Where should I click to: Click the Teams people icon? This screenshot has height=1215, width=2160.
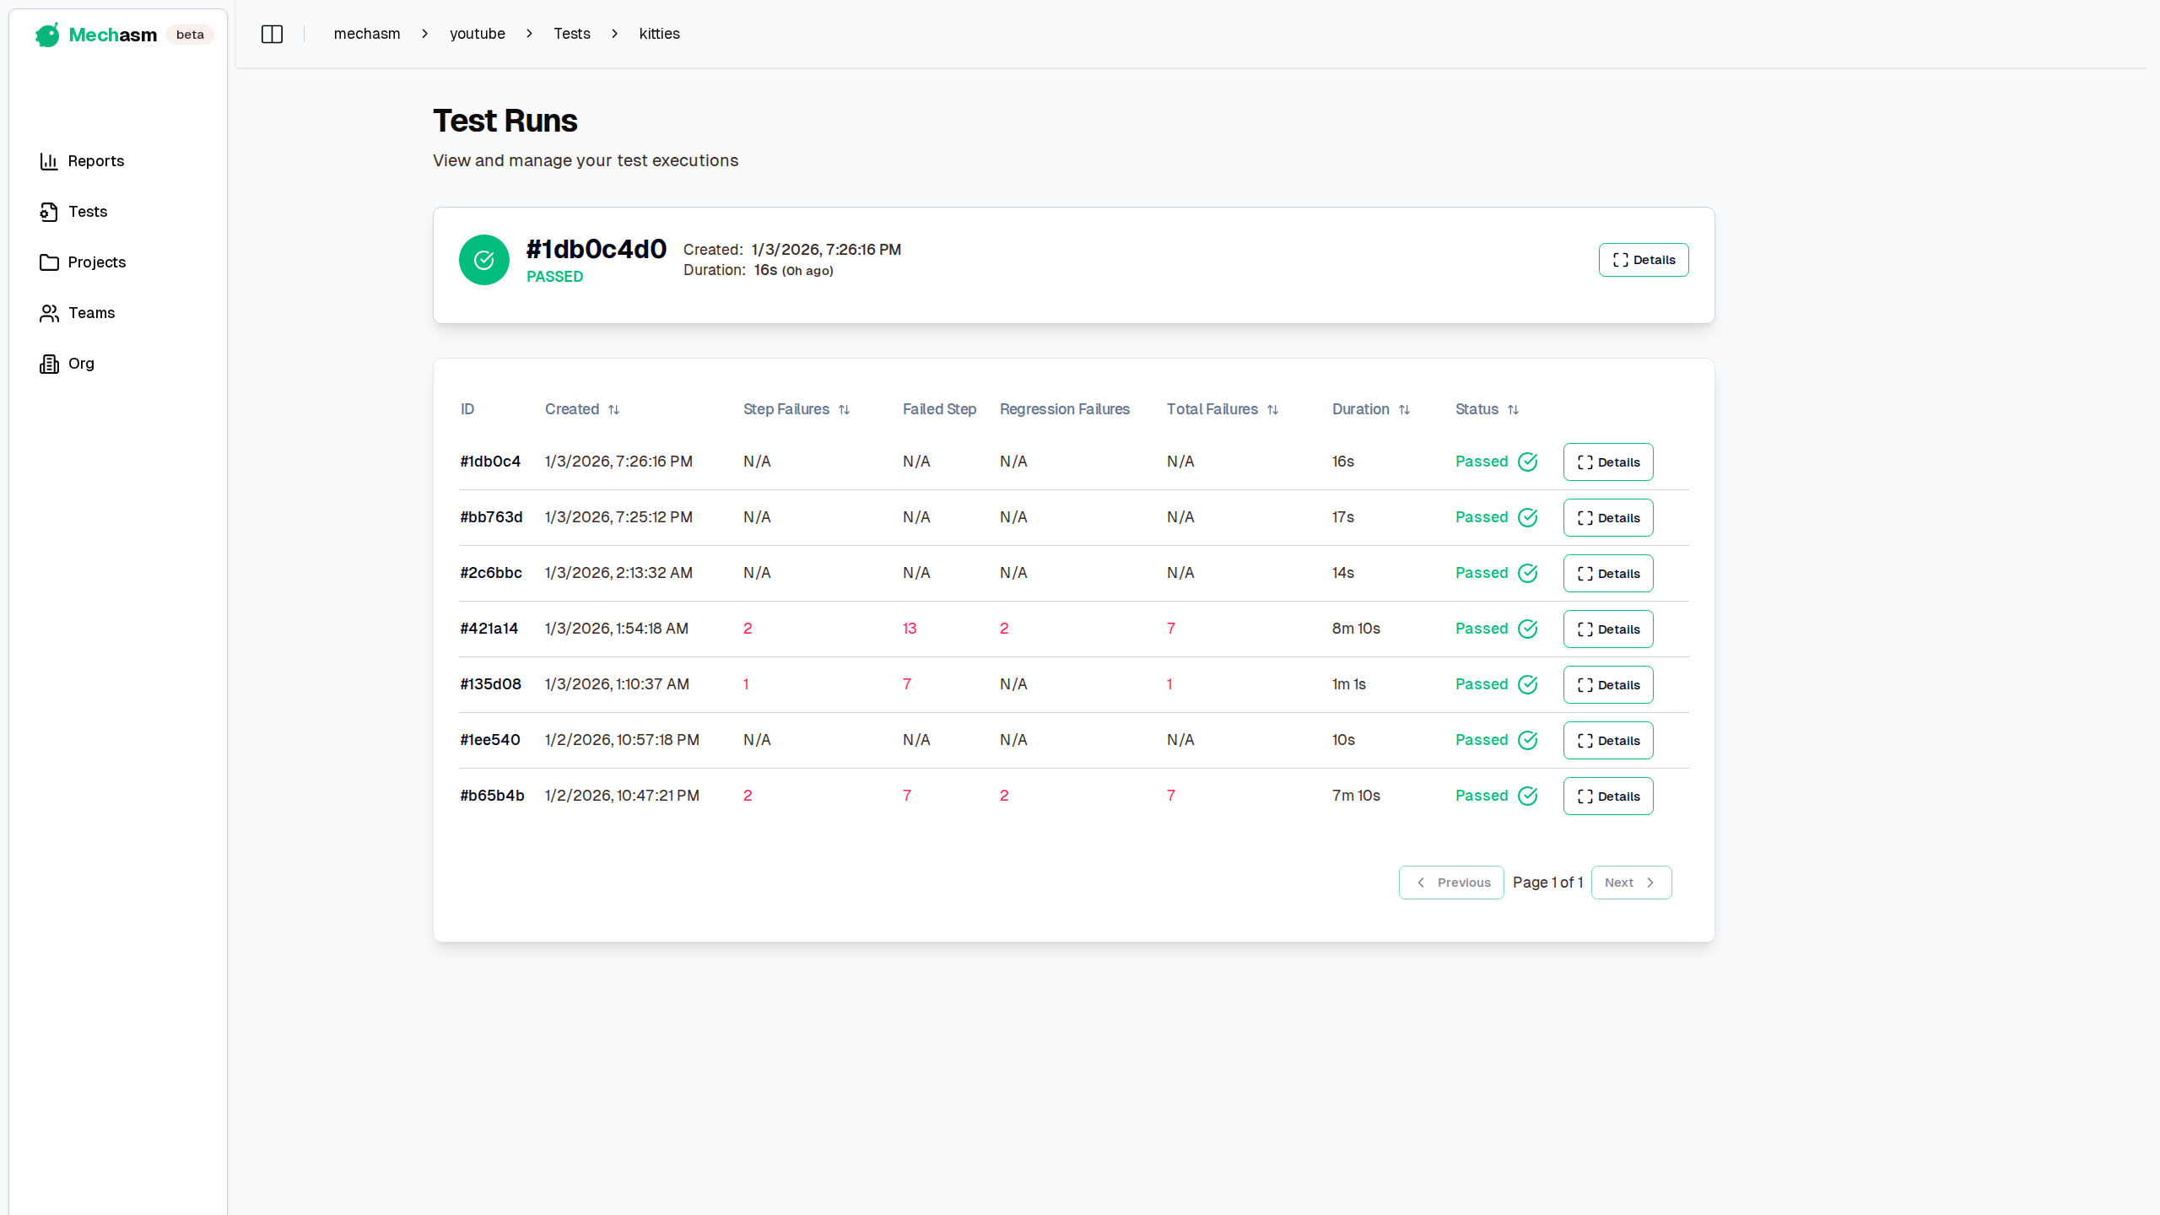point(49,313)
